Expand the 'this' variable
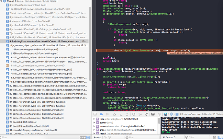 click(94, 119)
